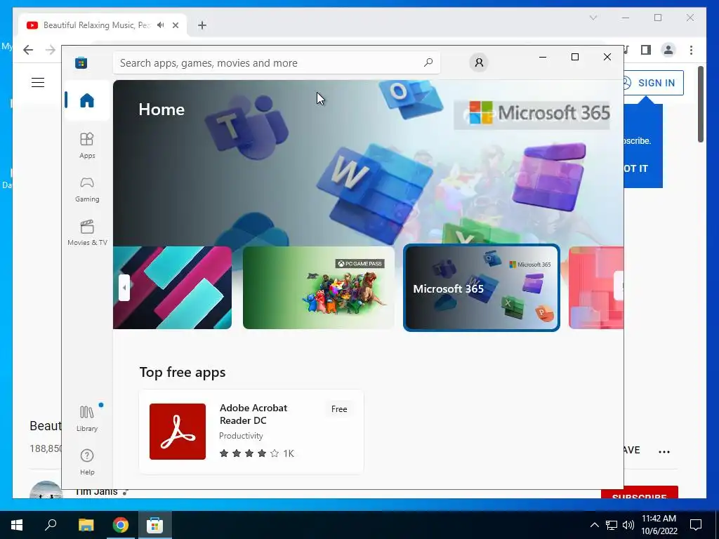Viewport: 719px width, 539px height.
Task: Open the Adobe Acrobat Reader DC icon
Action: [x=178, y=432]
